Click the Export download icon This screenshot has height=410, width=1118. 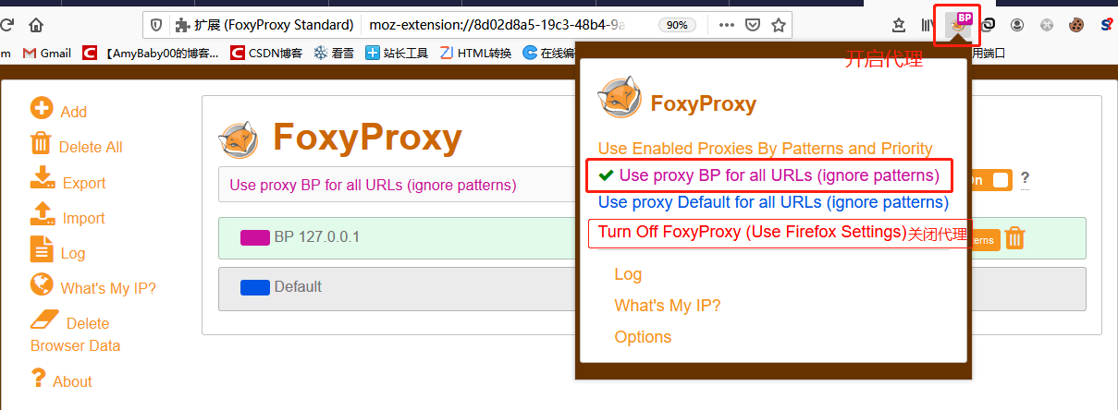pos(43,178)
